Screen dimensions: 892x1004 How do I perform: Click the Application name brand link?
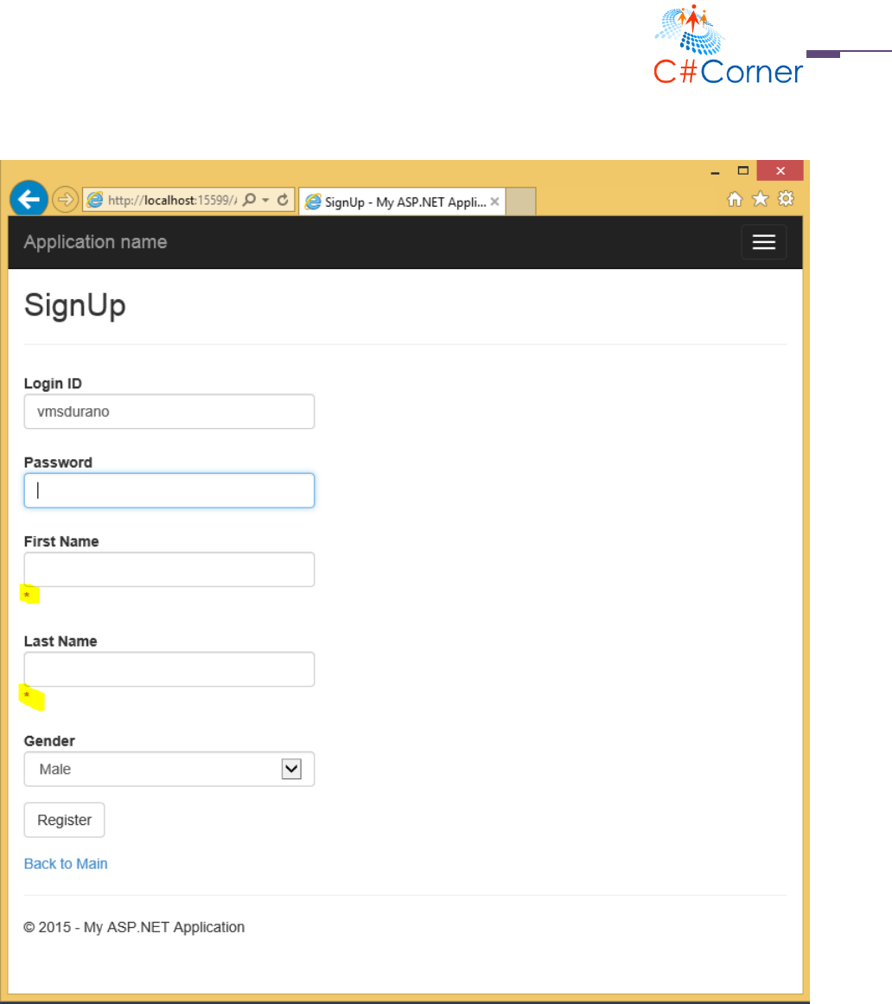(x=95, y=242)
